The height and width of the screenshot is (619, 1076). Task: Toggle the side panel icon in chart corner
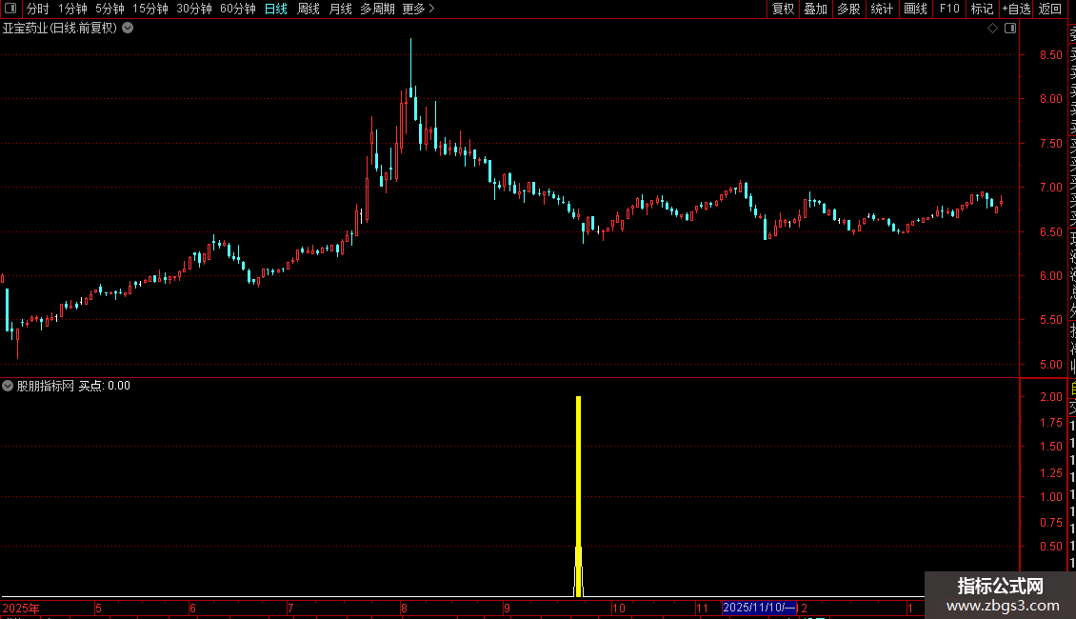[1010, 29]
